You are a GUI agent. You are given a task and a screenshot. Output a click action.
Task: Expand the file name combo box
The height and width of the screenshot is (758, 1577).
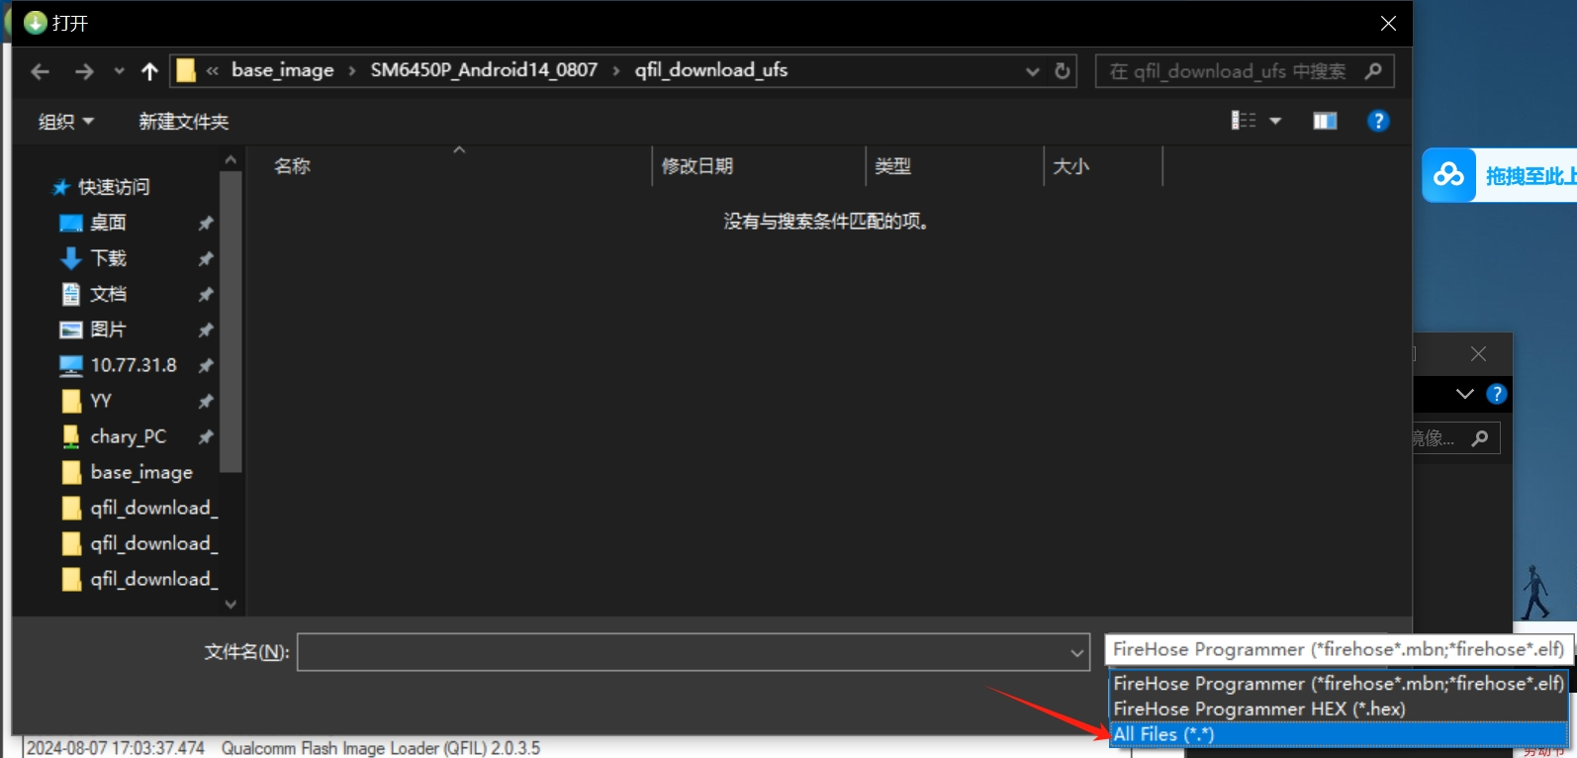(x=1077, y=653)
